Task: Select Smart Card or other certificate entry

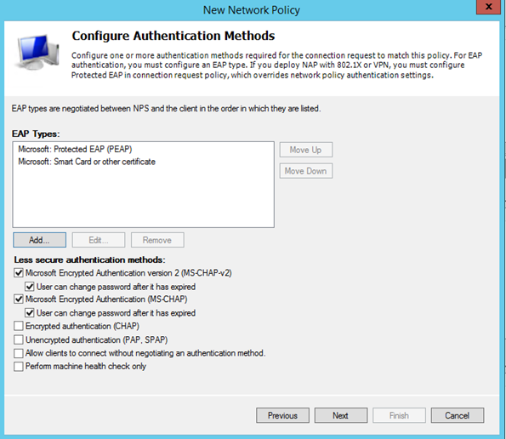Action: point(87,162)
